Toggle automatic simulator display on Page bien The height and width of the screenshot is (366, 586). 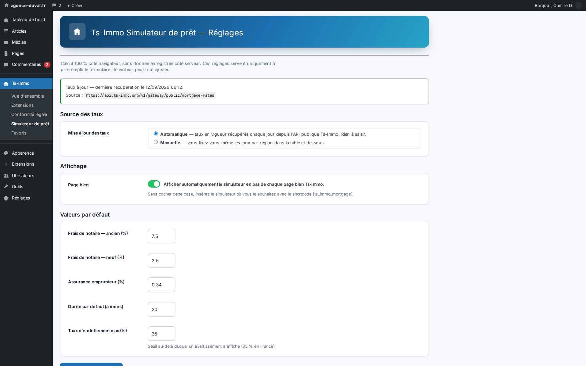tap(154, 184)
